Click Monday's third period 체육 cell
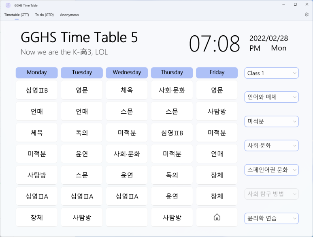Image resolution: width=313 pixels, height=237 pixels. coord(37,132)
